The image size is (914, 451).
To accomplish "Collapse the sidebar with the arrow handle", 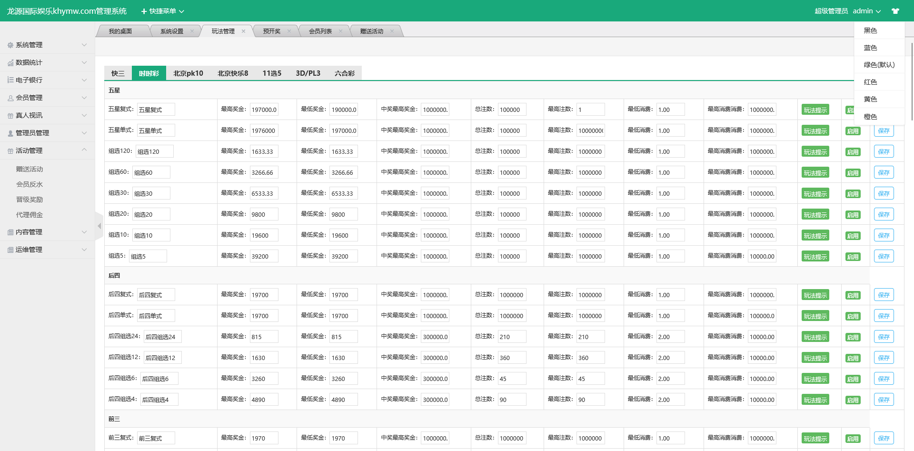I will 99,226.
